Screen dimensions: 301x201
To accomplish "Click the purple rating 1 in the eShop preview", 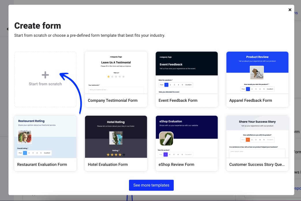I will point(165,154).
